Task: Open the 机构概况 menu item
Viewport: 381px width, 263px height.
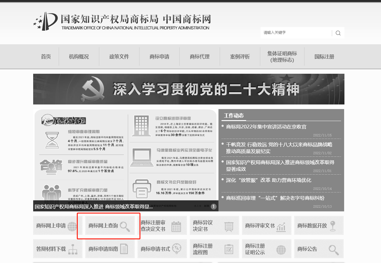Action: [79, 57]
